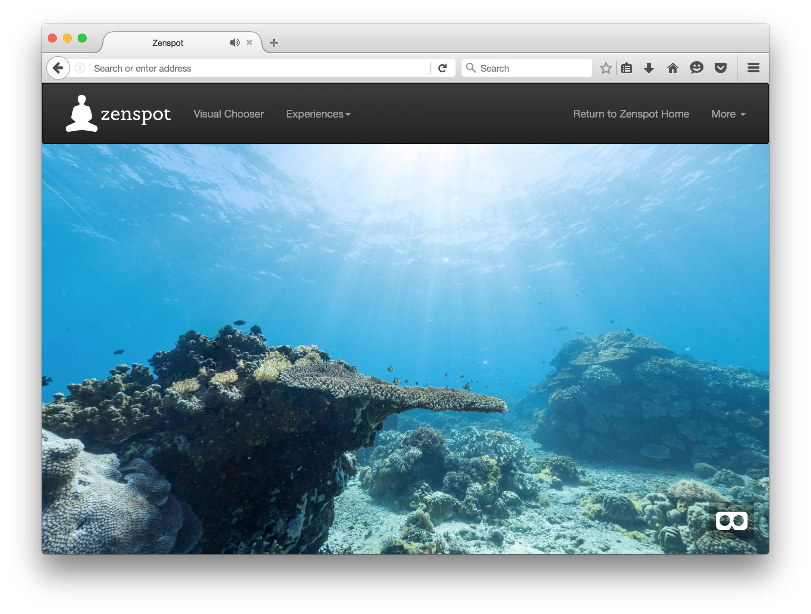
Task: Open the Visual Chooser page
Action: click(229, 114)
